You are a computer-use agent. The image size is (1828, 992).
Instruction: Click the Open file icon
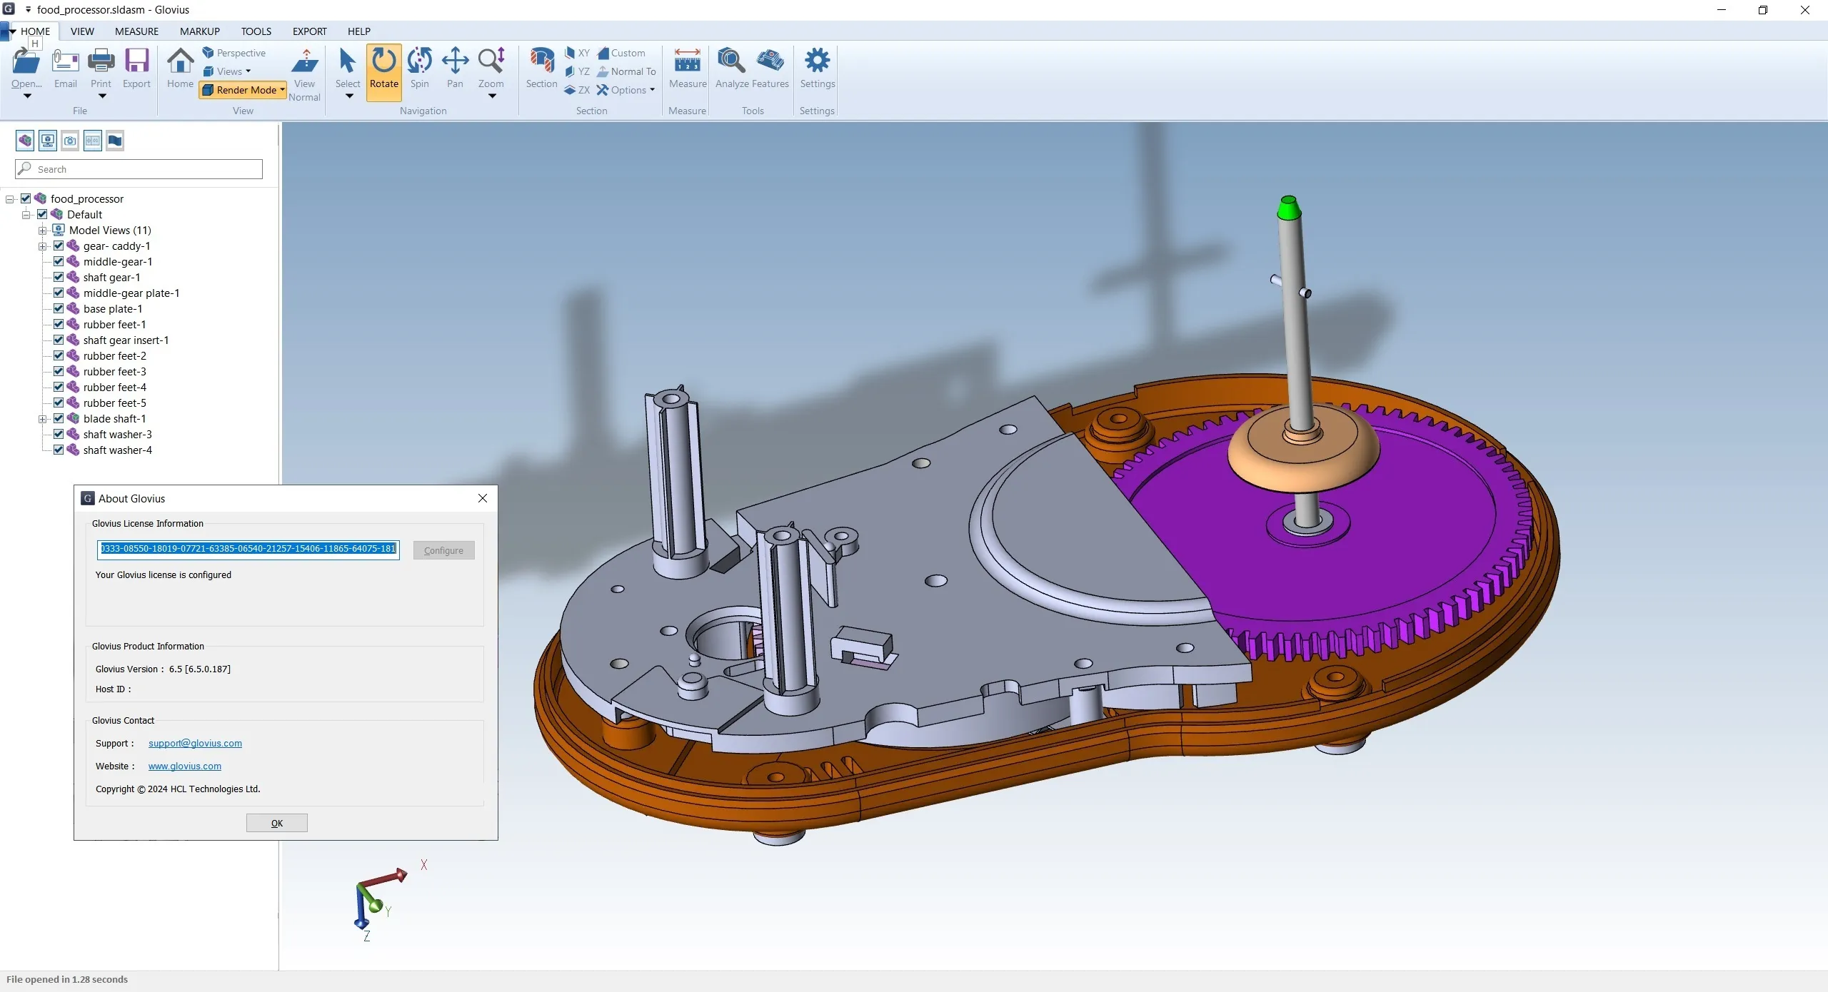[x=26, y=61]
